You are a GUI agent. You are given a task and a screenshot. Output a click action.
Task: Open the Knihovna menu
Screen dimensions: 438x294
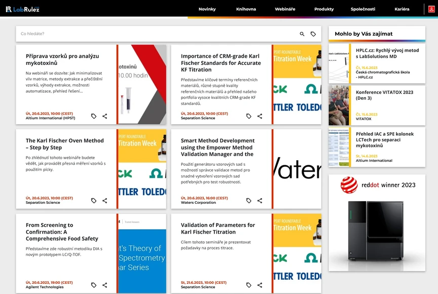click(246, 9)
